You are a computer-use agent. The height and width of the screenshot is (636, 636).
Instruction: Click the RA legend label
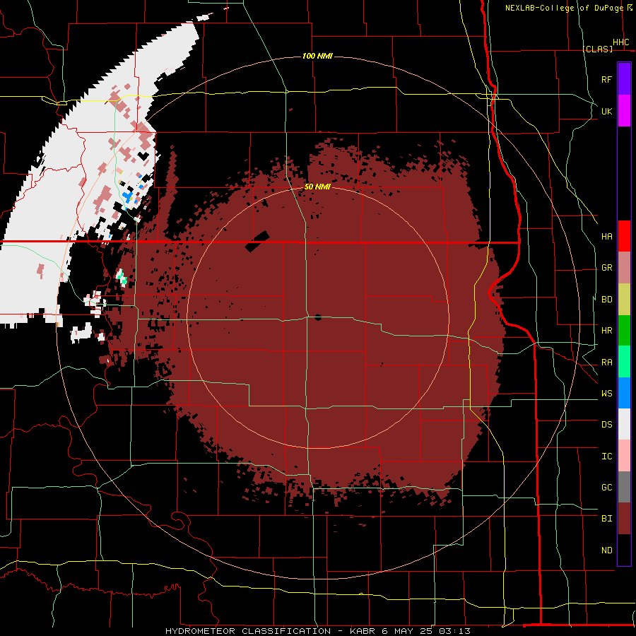tap(607, 363)
